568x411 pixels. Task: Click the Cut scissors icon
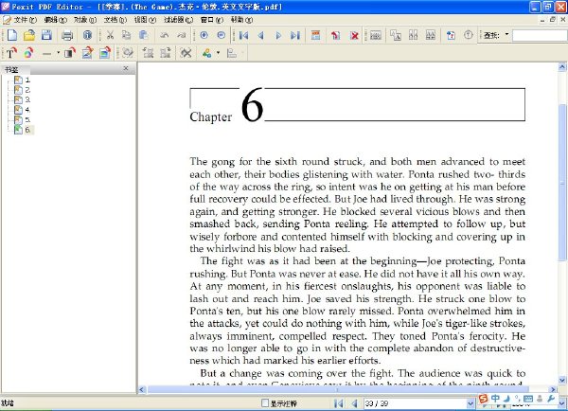point(110,35)
